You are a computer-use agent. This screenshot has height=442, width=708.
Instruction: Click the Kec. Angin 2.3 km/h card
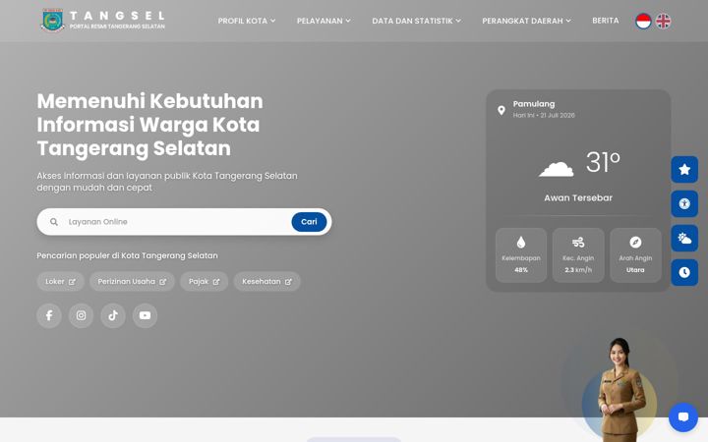point(578,255)
